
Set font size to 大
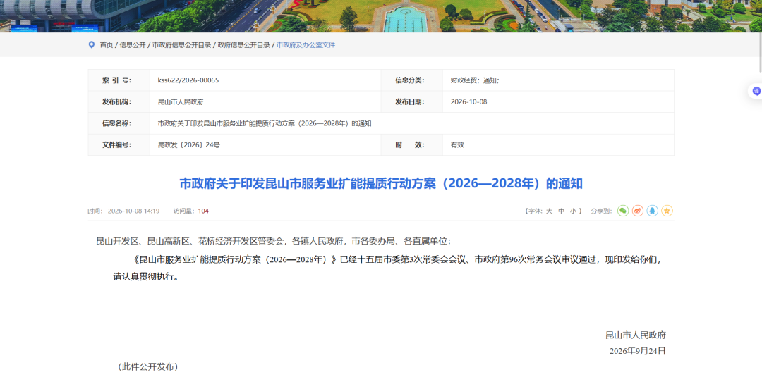coord(549,211)
